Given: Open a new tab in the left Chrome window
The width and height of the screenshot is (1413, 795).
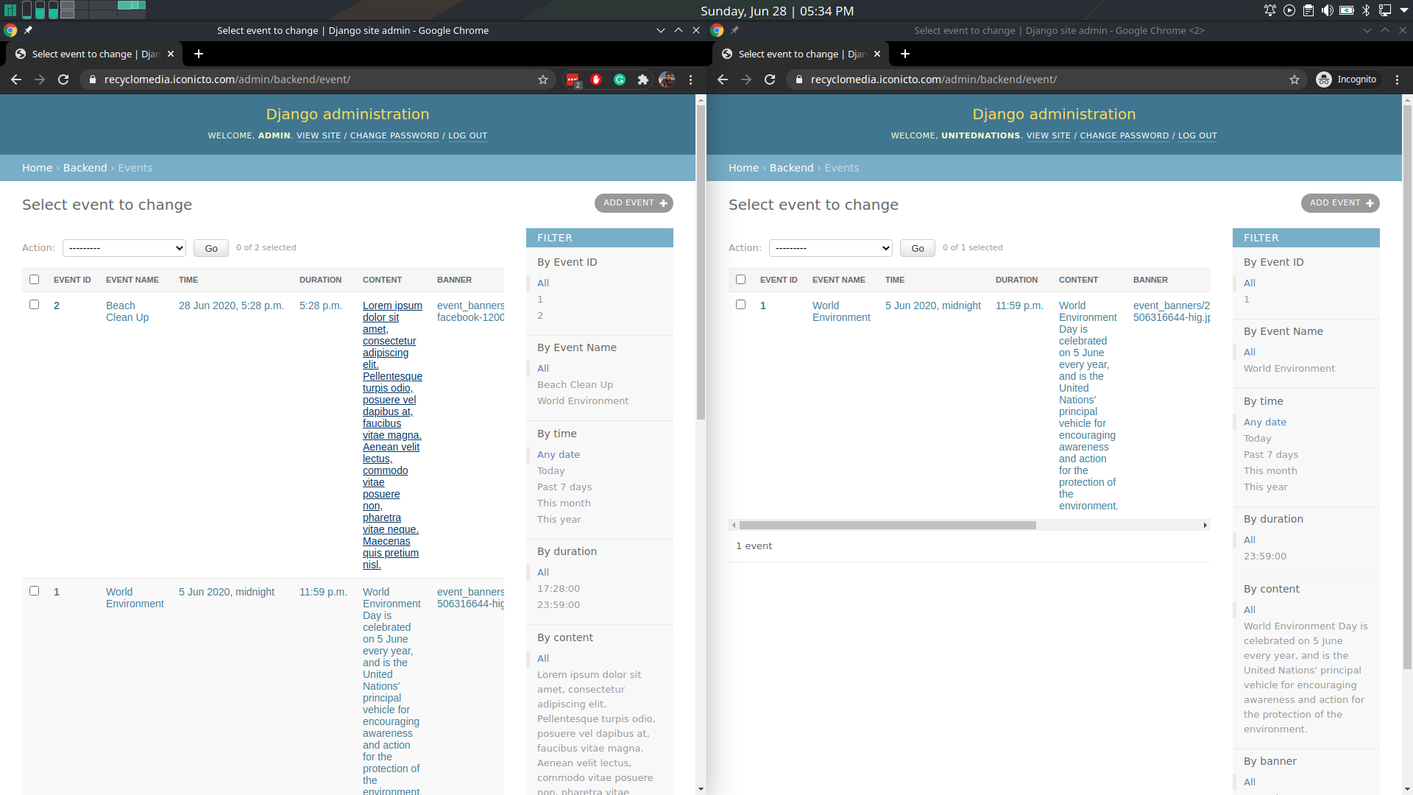Looking at the screenshot, I should click(199, 54).
